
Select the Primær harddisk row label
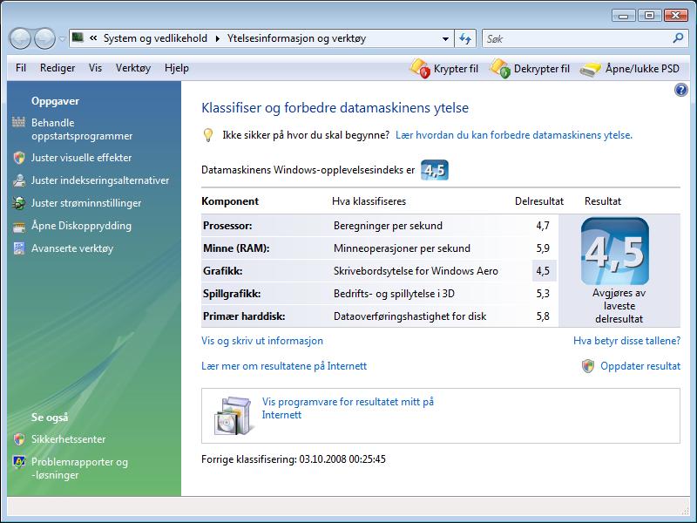pyautogui.click(x=244, y=316)
